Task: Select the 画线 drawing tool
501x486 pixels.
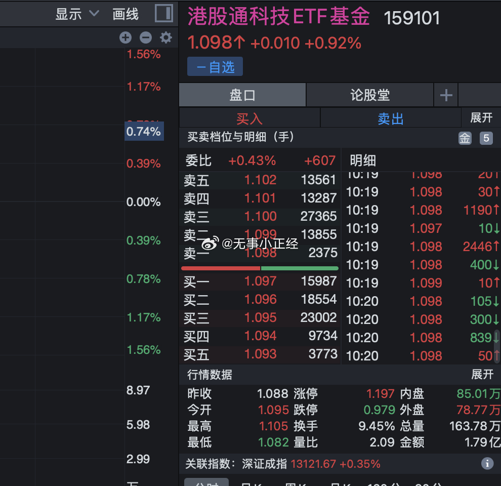Action: coord(126,14)
